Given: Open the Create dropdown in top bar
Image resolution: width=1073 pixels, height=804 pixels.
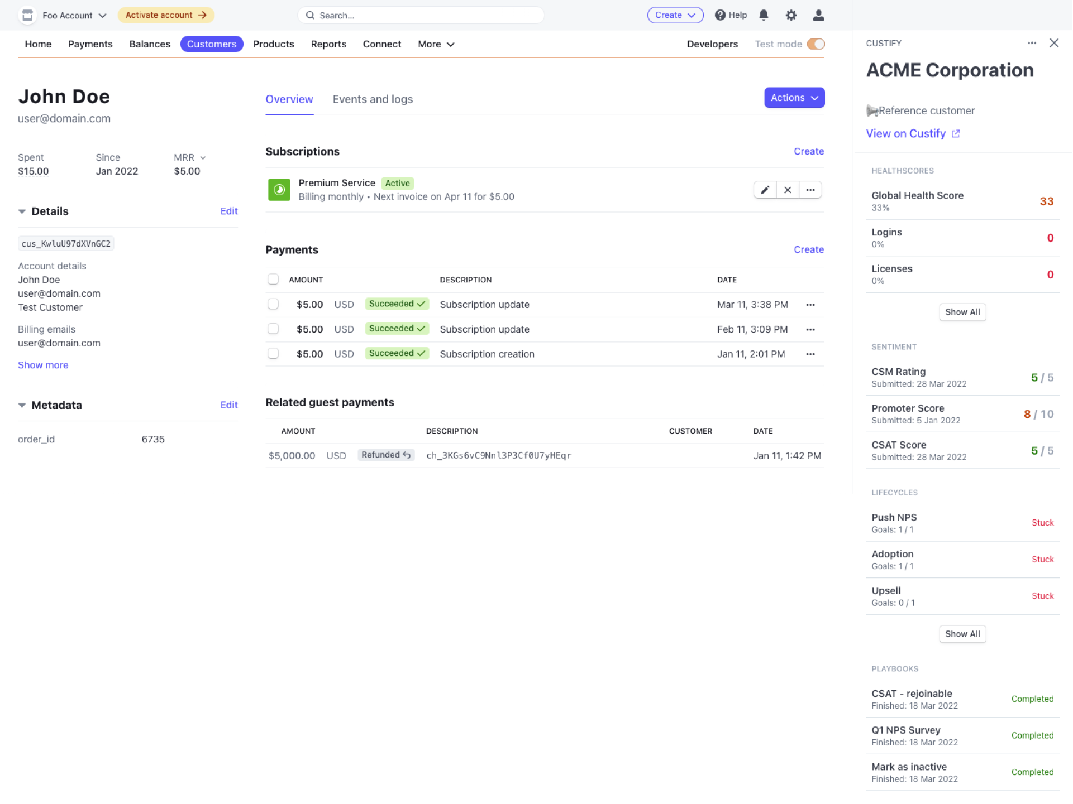Looking at the screenshot, I should point(675,15).
